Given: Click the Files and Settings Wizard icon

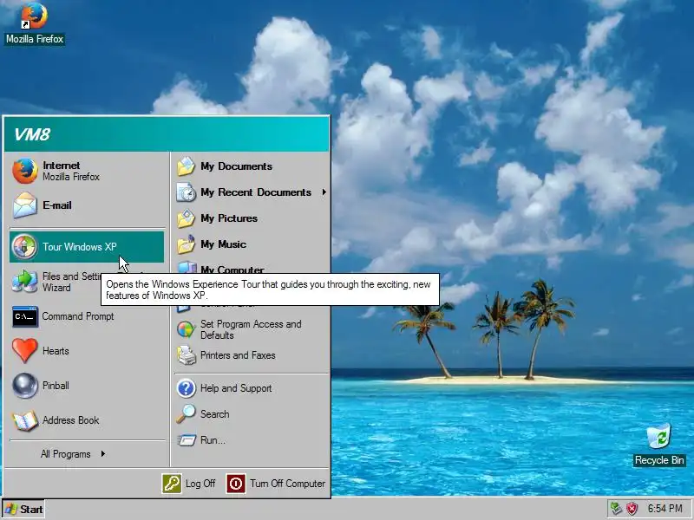Looking at the screenshot, I should coord(24,282).
